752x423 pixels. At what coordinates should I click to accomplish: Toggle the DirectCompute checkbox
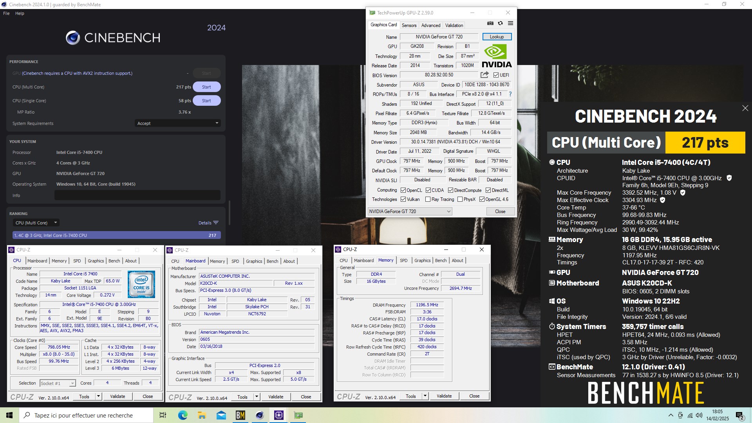coord(450,190)
